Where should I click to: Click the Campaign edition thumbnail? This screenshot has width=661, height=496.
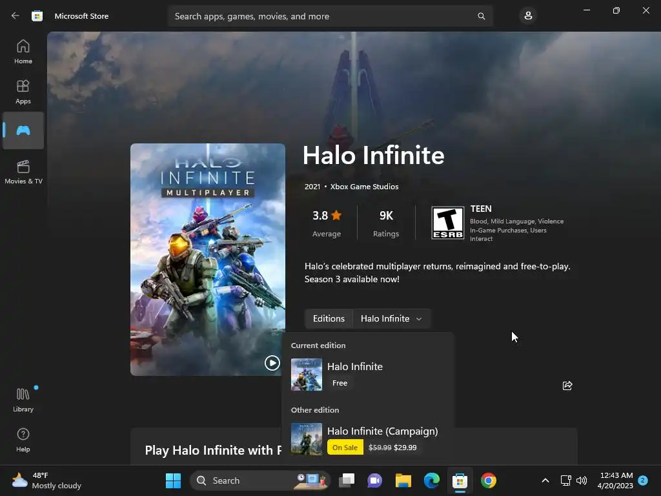307,439
